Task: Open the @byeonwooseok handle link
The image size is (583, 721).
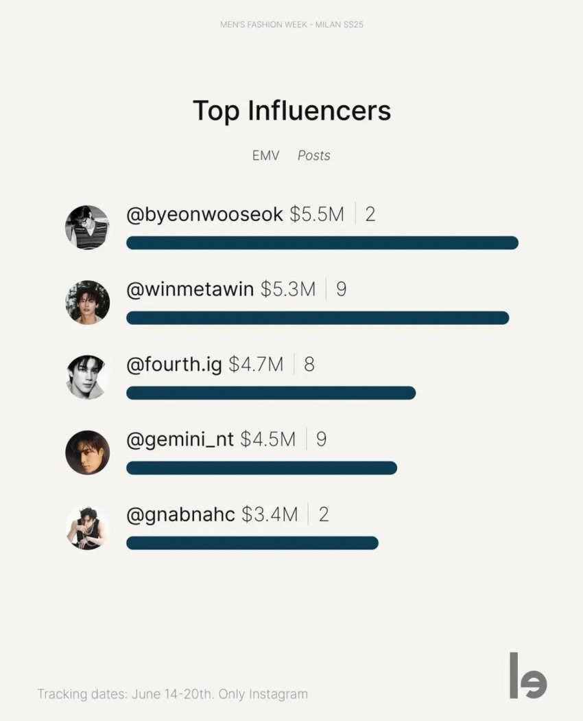Action: 204,214
